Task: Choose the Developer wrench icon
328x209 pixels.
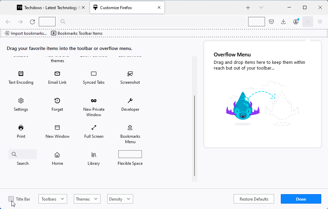Action: point(130,101)
